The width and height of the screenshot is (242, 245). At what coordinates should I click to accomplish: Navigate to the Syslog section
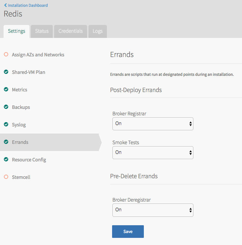[19, 125]
